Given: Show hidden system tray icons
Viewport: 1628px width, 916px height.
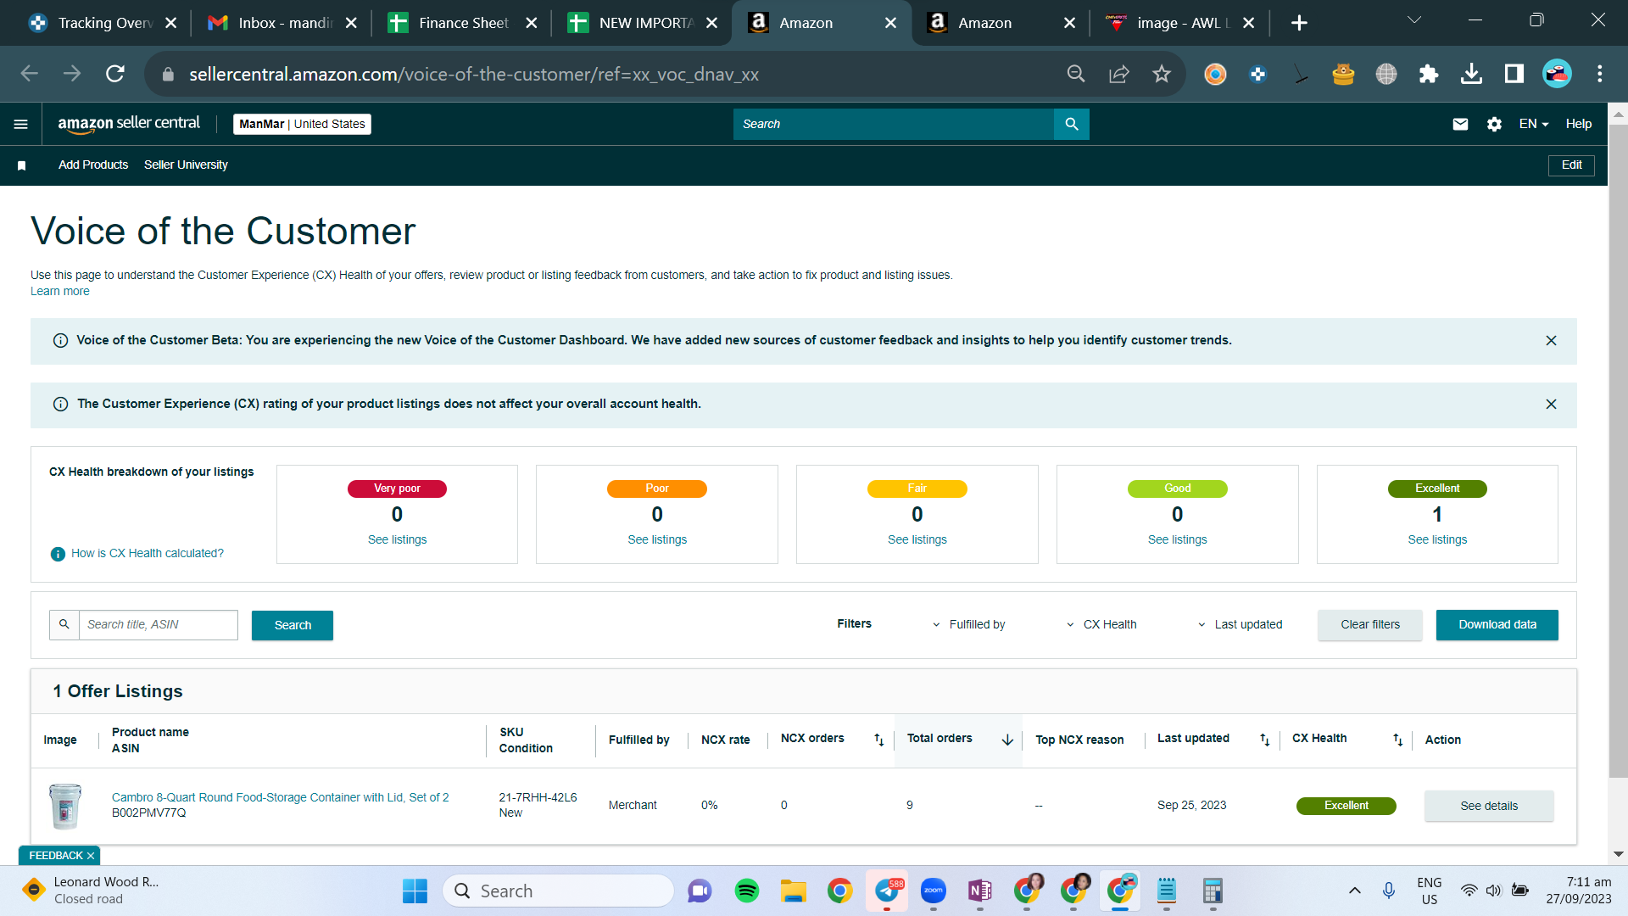Looking at the screenshot, I should [1355, 891].
